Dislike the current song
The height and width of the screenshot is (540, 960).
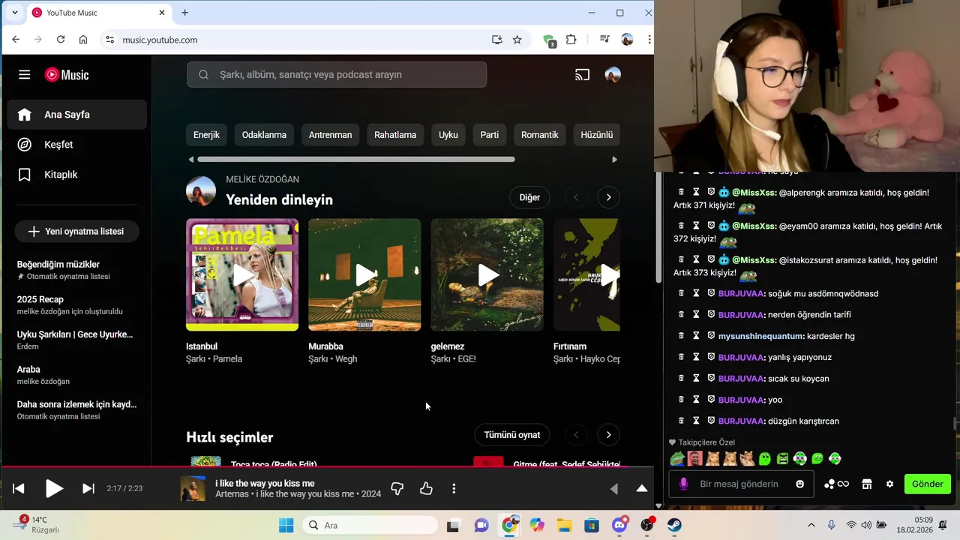397,488
